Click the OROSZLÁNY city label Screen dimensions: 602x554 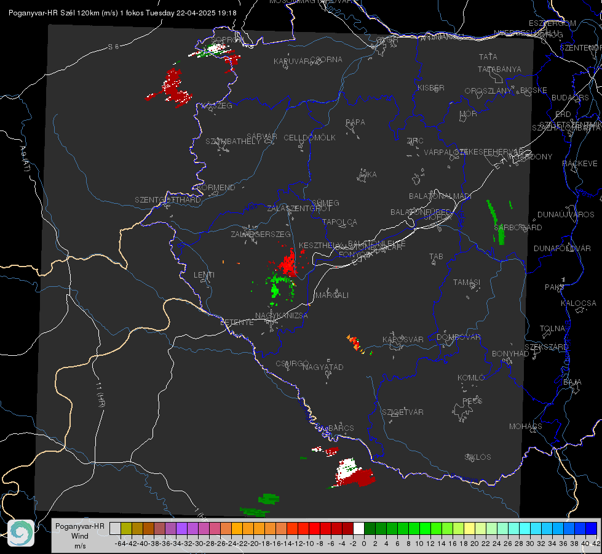pos(488,90)
